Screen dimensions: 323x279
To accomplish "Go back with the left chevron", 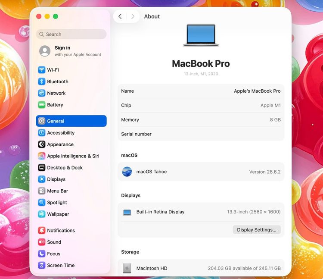I will [x=120, y=16].
